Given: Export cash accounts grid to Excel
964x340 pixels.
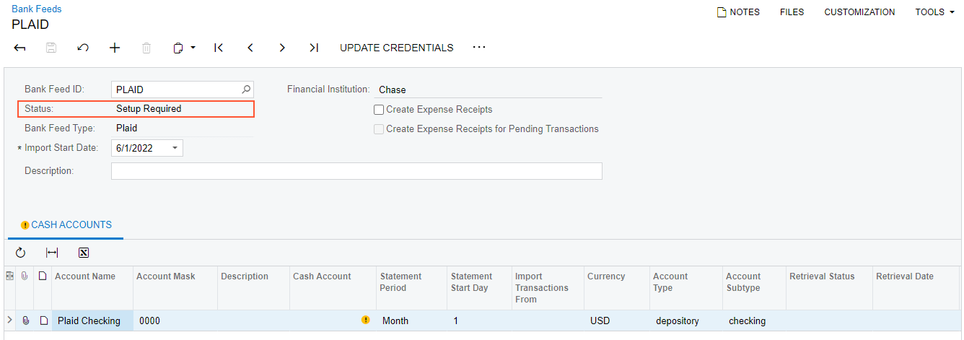Looking at the screenshot, I should coord(84,253).
